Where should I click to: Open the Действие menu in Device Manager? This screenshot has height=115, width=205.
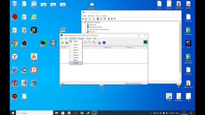tap(91, 16)
